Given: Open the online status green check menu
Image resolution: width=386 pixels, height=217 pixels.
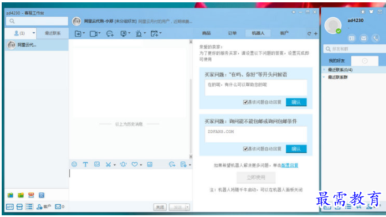Looking at the screenshot, I should tap(339, 31).
